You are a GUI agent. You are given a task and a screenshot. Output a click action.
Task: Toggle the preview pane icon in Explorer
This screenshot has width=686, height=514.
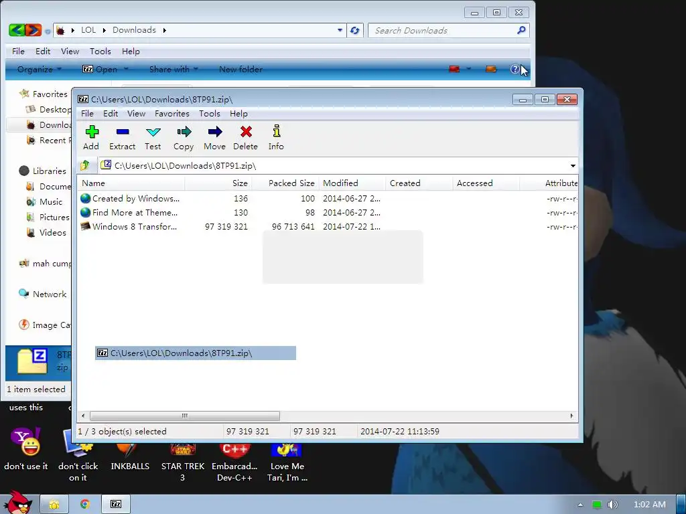pos(491,69)
